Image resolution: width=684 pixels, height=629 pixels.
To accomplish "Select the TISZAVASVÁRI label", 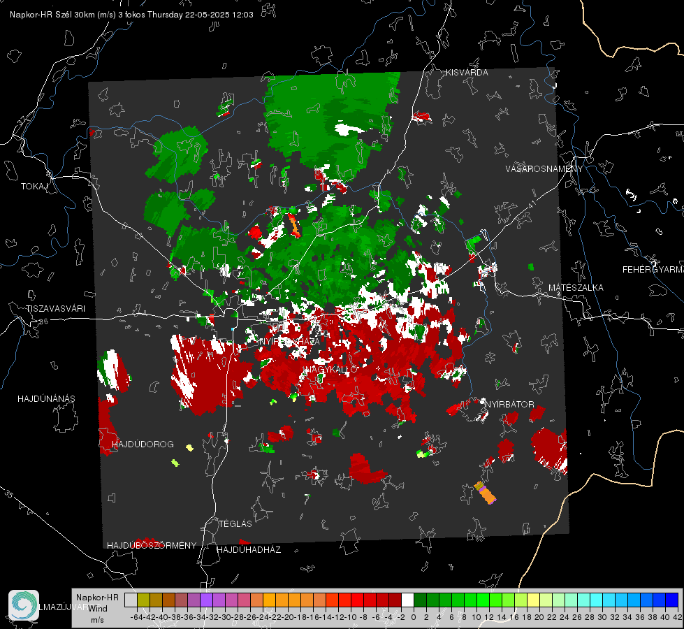I will click(x=55, y=309).
